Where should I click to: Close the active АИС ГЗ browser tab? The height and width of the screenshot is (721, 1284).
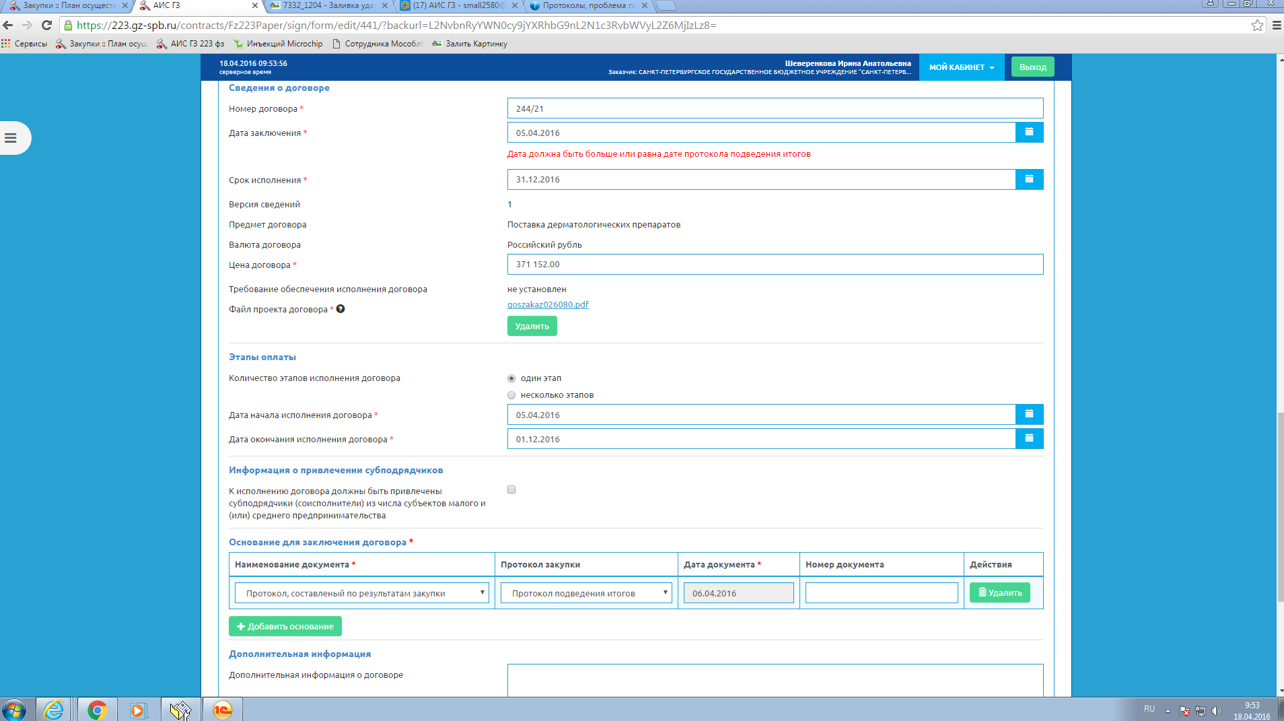click(255, 5)
